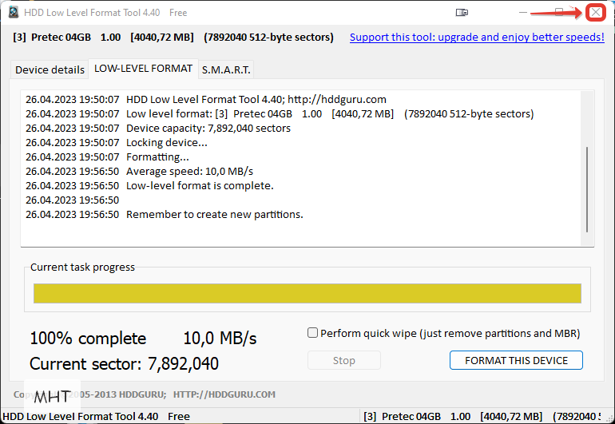615x424 pixels.
Task: Open the Support this tool upgrade link
Action: pos(477,38)
